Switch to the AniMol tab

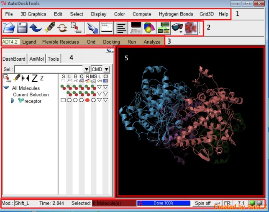pos(36,59)
